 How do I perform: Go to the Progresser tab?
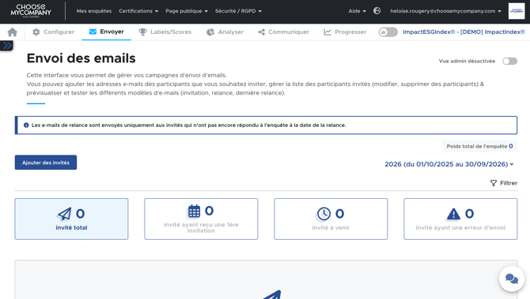click(x=345, y=32)
